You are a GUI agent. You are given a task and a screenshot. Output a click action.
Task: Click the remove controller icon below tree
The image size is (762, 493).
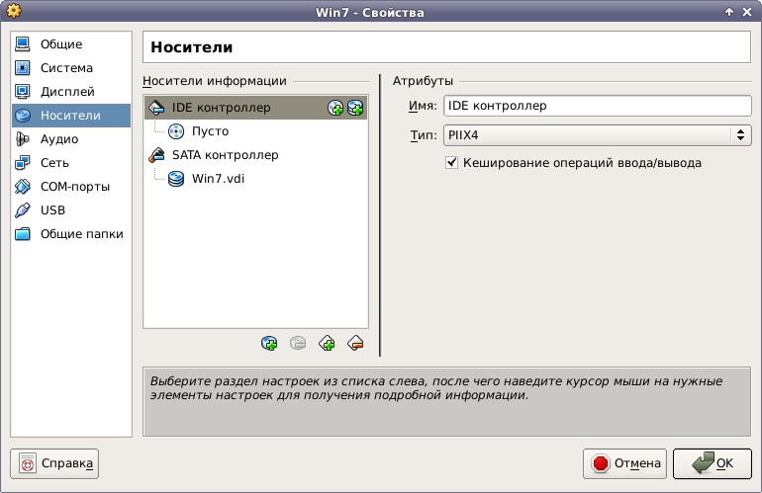[355, 344]
